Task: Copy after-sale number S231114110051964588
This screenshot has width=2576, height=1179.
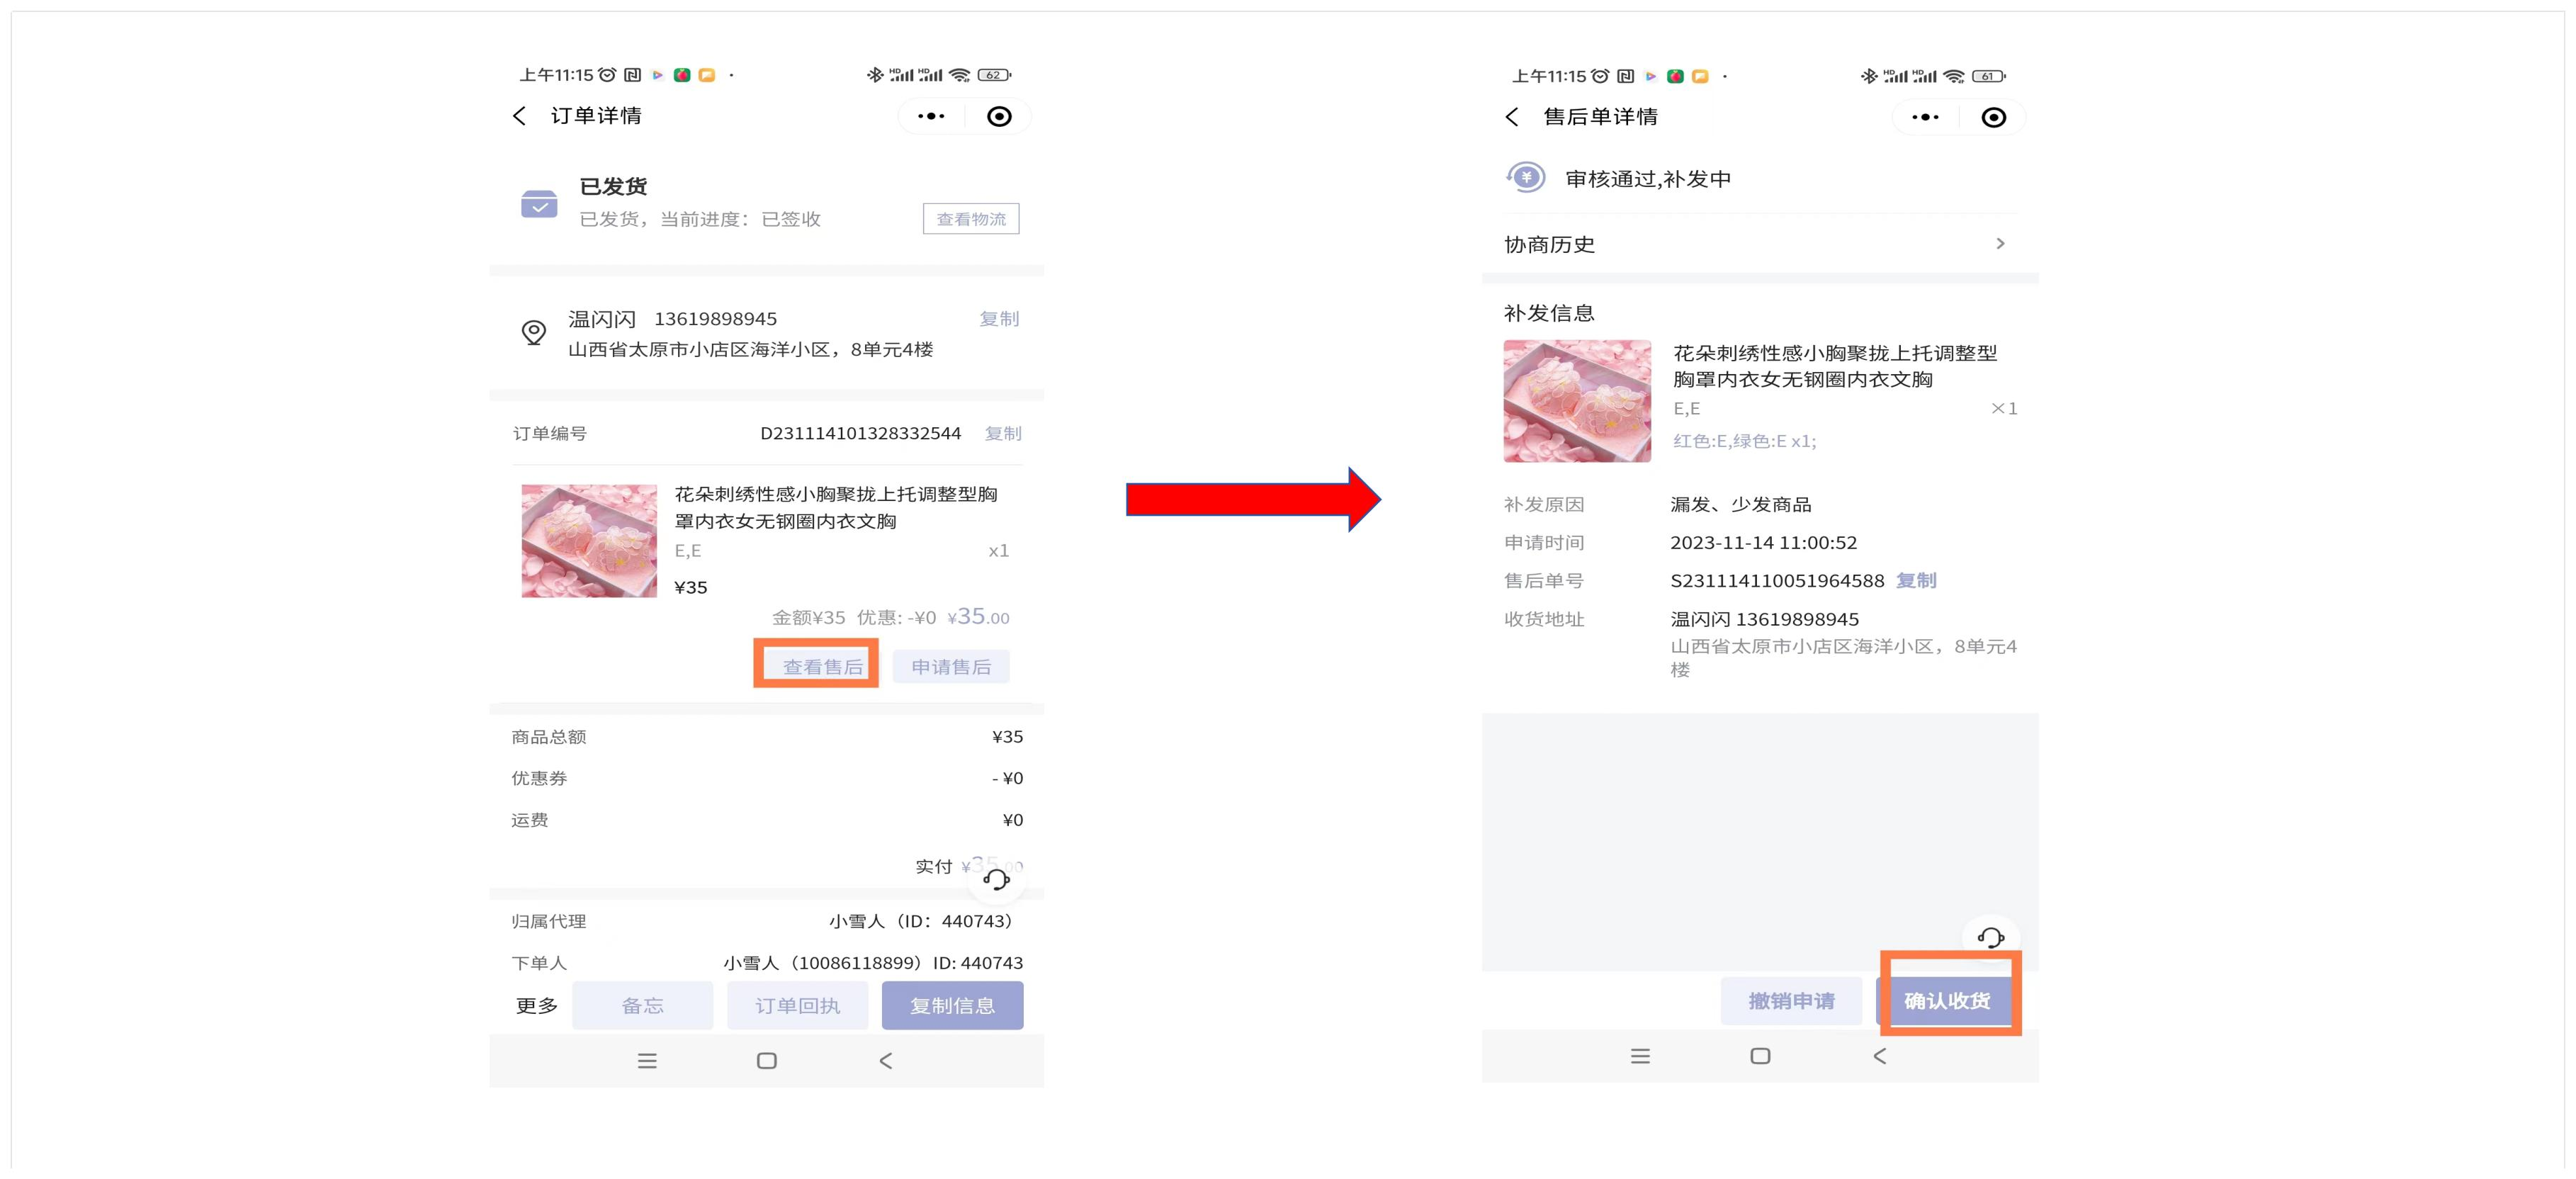Action: click(x=1915, y=580)
